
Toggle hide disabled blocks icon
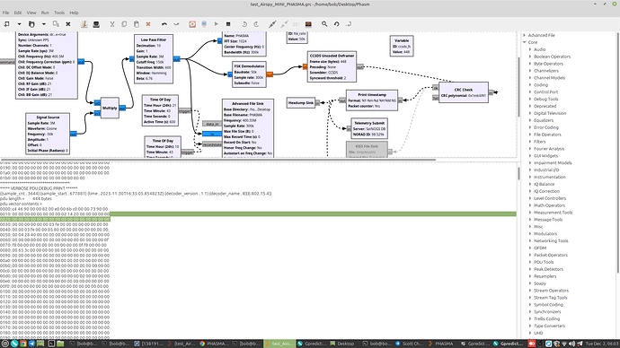[308, 24]
